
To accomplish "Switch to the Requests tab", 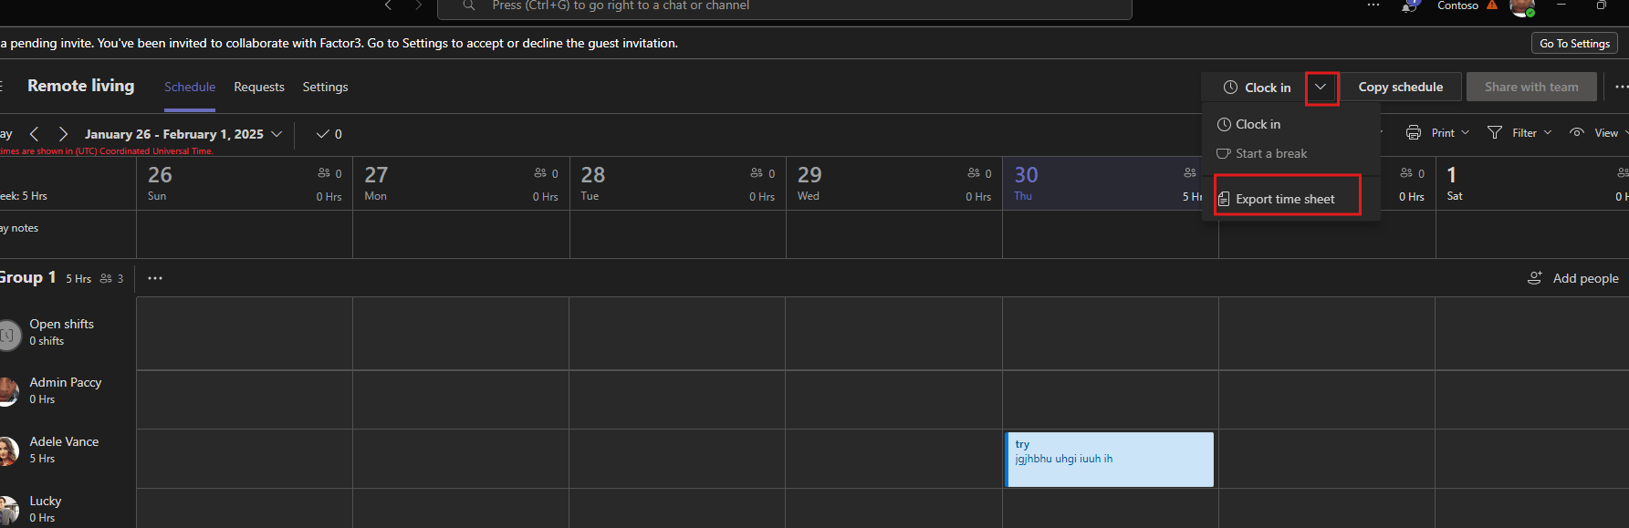I will [259, 87].
